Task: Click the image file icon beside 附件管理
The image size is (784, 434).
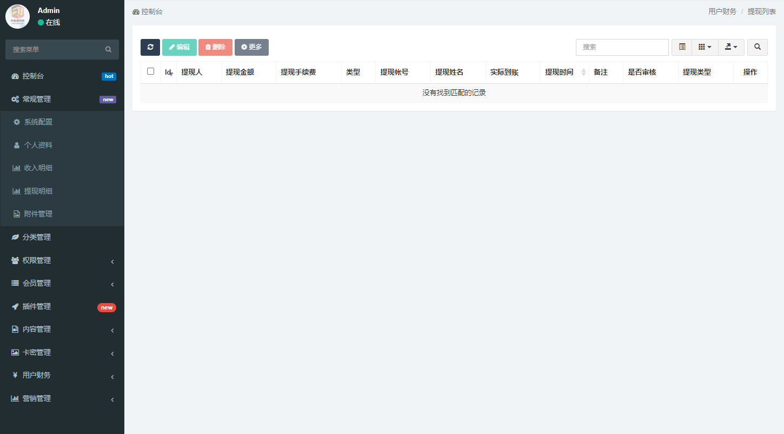Action: coord(17,214)
